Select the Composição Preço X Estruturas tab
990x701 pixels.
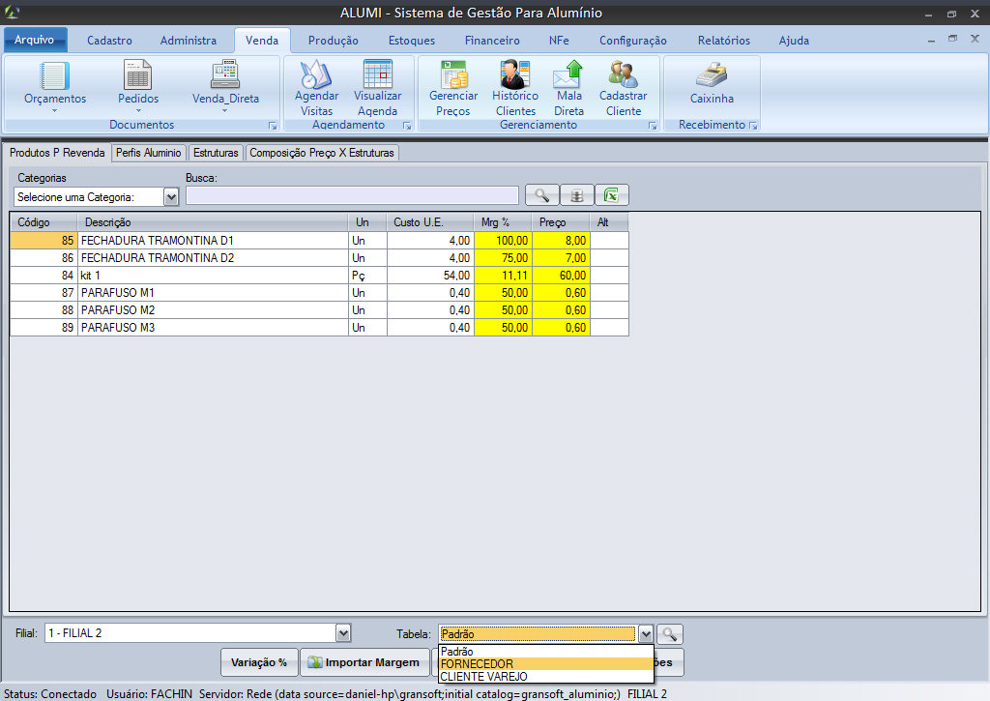(x=321, y=153)
